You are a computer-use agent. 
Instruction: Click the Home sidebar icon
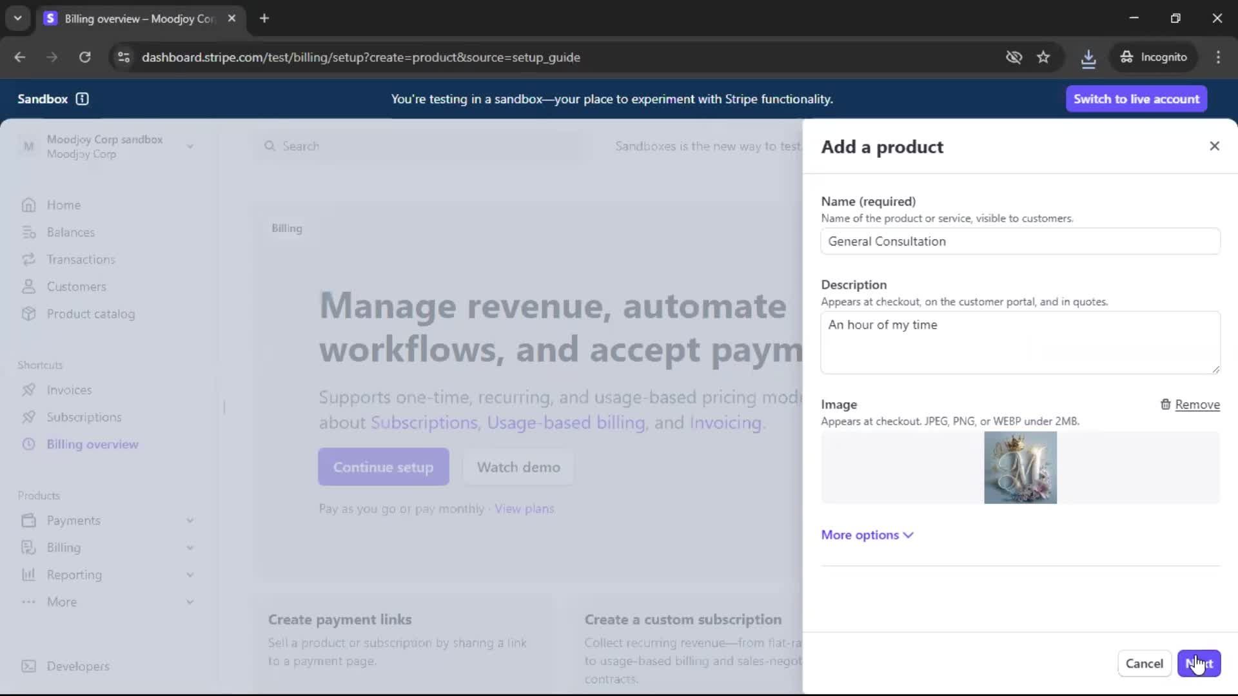point(28,205)
